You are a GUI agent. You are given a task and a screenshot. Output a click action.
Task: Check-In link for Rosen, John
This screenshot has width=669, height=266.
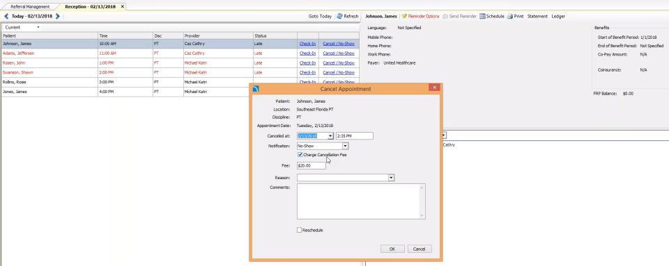[x=307, y=63]
